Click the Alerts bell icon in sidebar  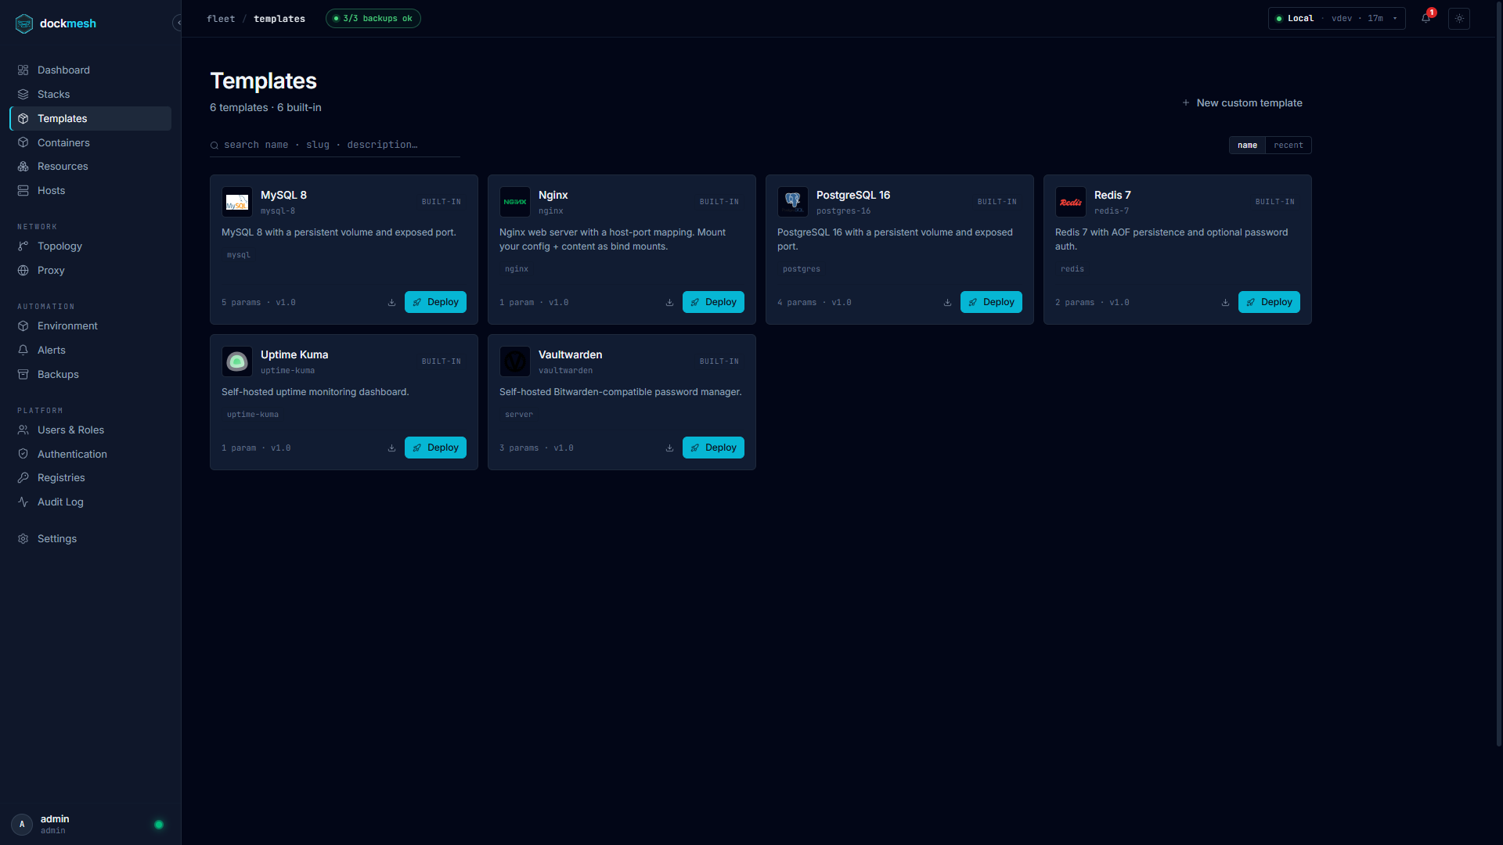tap(23, 351)
